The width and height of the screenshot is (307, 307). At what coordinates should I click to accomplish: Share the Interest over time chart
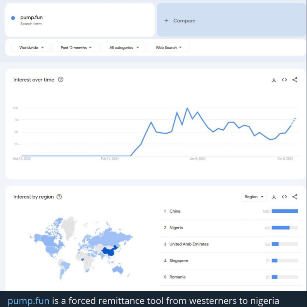(295, 80)
